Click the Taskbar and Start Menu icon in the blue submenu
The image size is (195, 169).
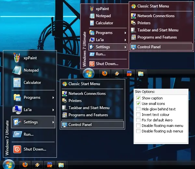(65, 108)
